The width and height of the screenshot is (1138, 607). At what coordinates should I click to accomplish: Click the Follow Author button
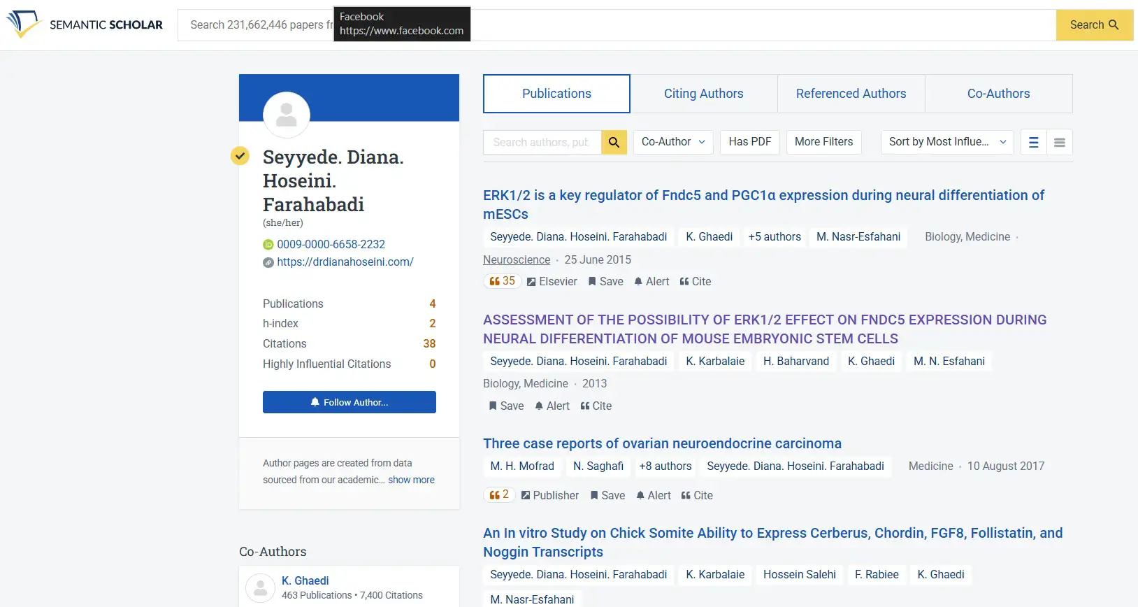350,402
